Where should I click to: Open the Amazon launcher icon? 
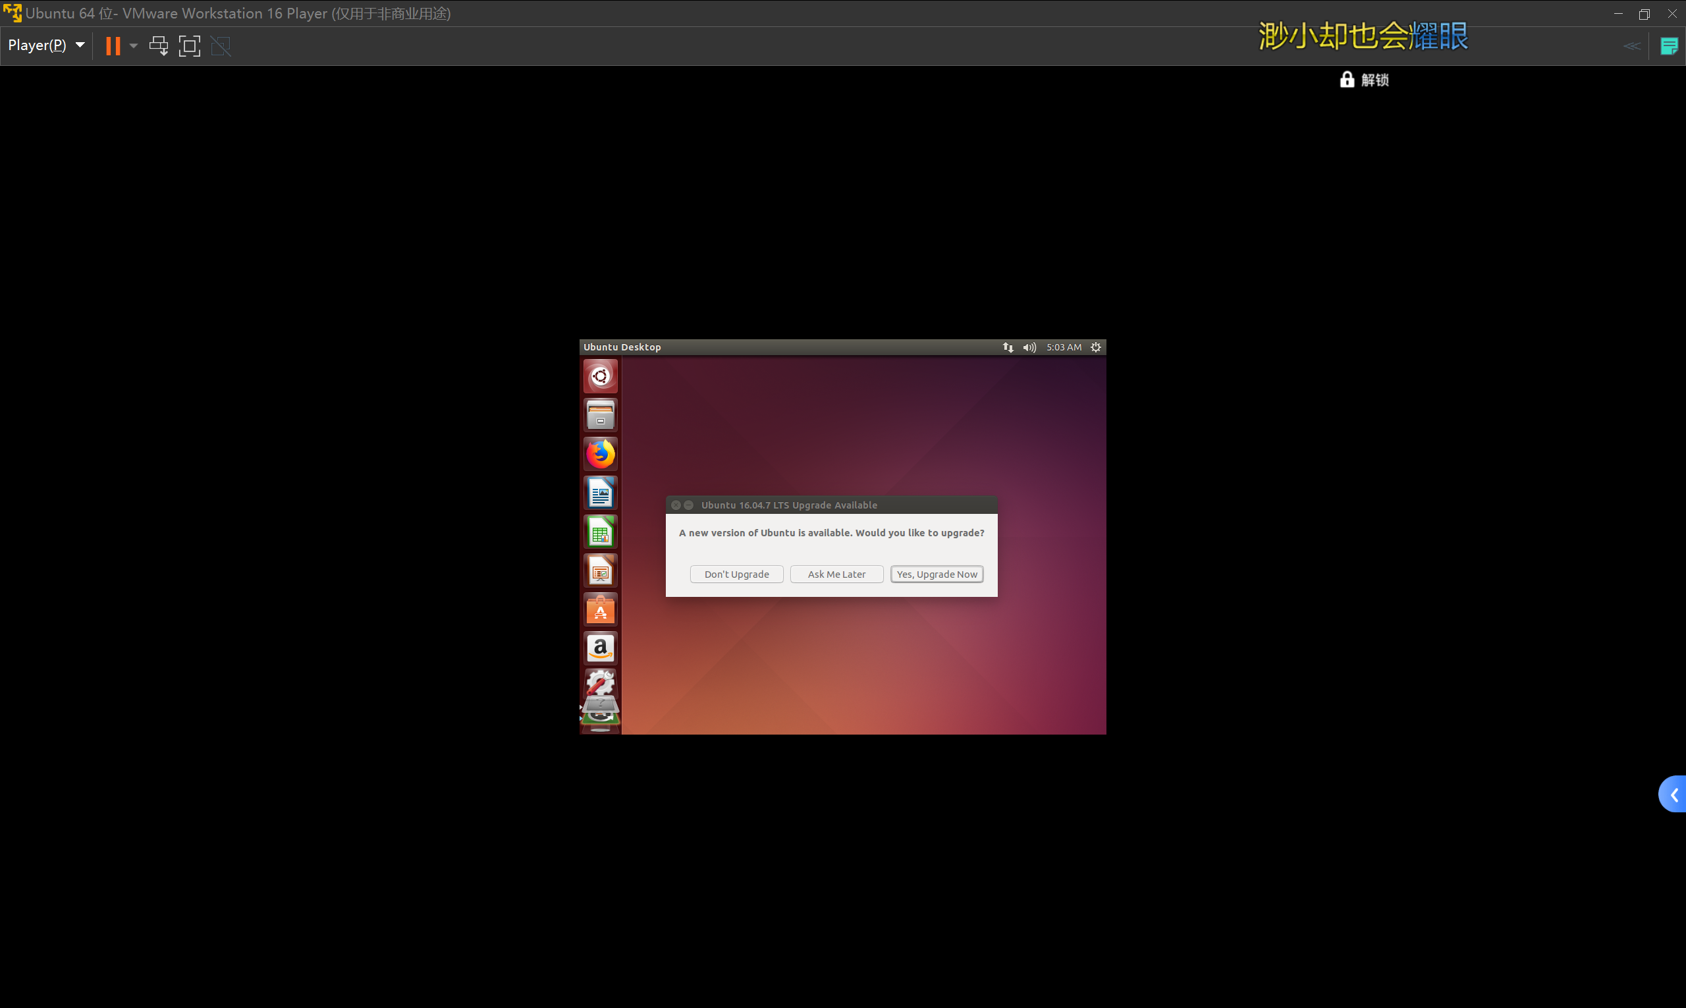click(x=600, y=649)
